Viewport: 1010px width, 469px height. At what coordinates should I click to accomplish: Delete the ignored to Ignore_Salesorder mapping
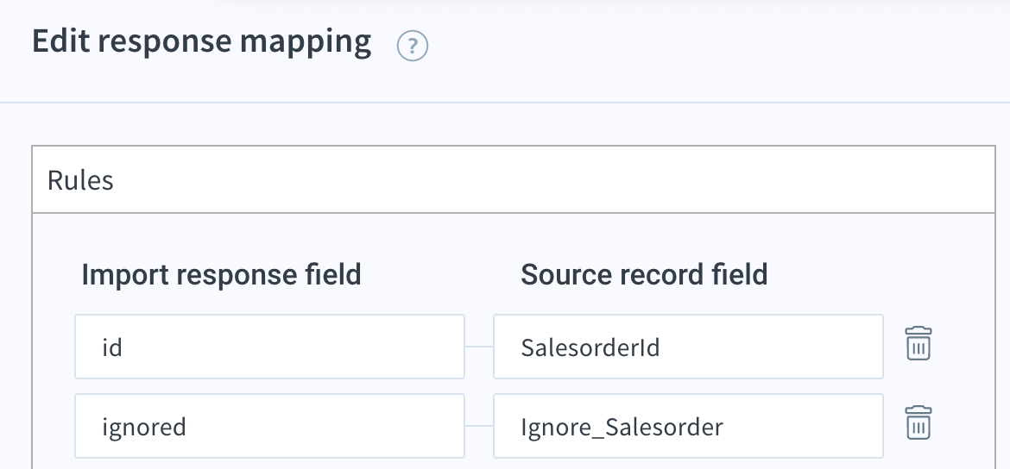click(918, 422)
